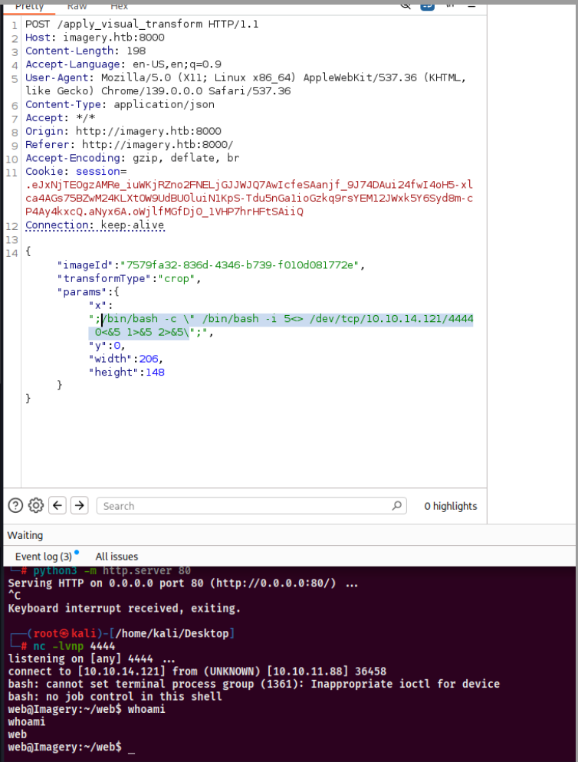The image size is (578, 762).
Task: Select the Raw view tab
Action: 77,6
